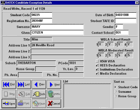Click WBLA School Result box 3
This screenshot has width=140, height=110.
point(120,44)
